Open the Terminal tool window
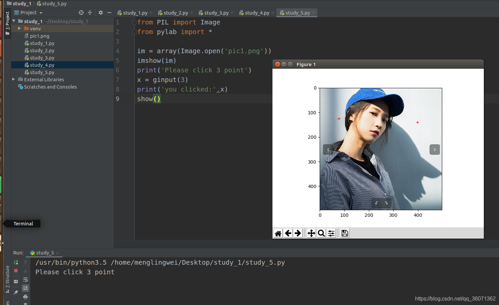 [x=23, y=223]
